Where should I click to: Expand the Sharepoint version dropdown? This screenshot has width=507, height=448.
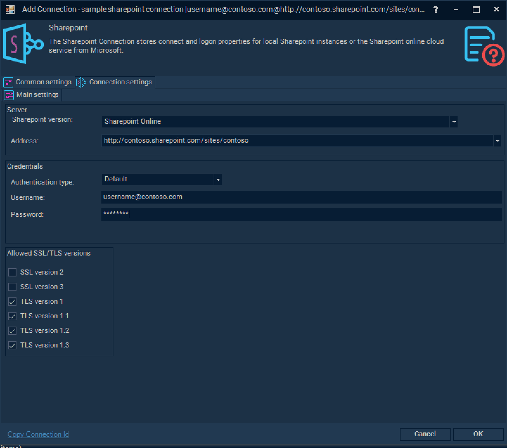(454, 122)
